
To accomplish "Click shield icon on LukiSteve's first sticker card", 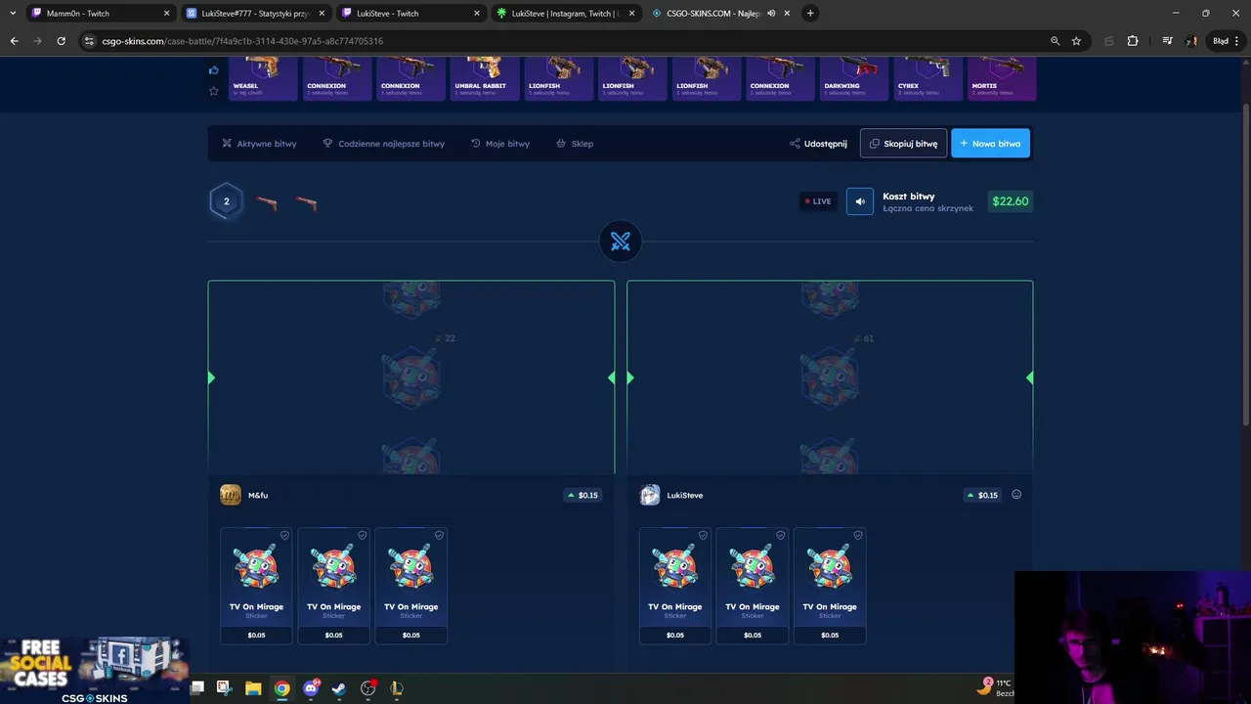I will click(703, 535).
